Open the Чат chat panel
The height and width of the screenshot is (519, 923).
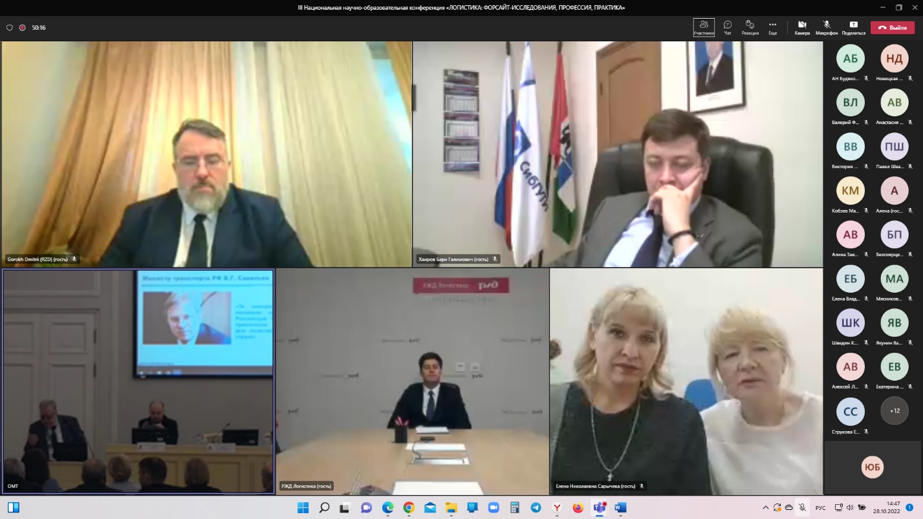(x=728, y=27)
